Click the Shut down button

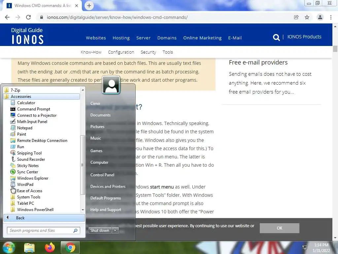(x=100, y=231)
